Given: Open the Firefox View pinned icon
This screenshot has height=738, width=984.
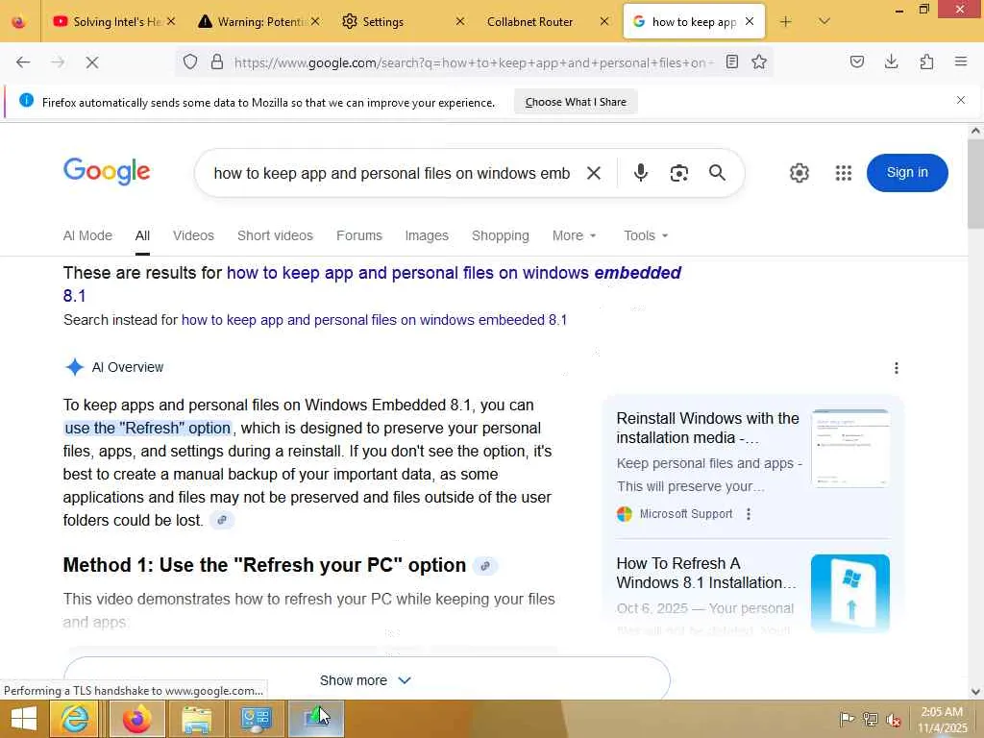Looking at the screenshot, I should (19, 22).
